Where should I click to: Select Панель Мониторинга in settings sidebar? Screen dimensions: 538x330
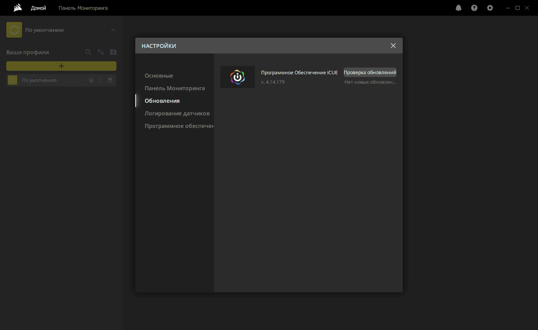point(175,88)
